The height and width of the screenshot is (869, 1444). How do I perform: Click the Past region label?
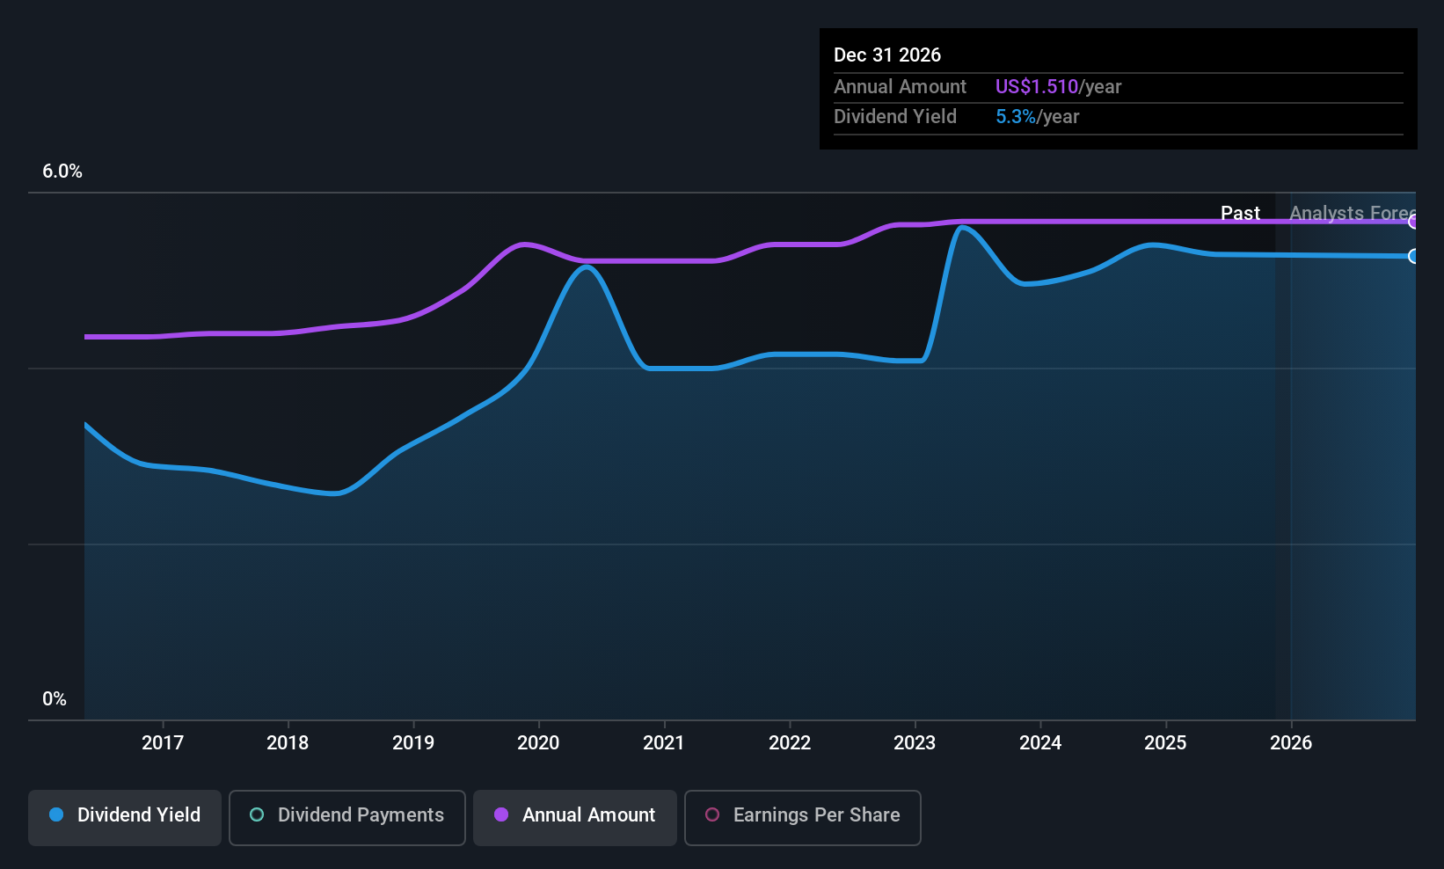[1240, 213]
